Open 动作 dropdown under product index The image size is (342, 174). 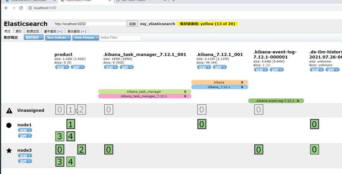click(77, 67)
